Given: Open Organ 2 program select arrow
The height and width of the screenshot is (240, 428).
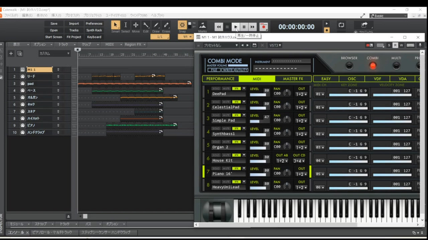Looking at the screenshot, I should 244,142.
